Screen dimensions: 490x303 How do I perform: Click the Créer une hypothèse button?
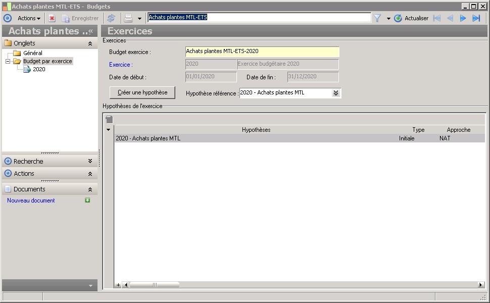pos(142,92)
